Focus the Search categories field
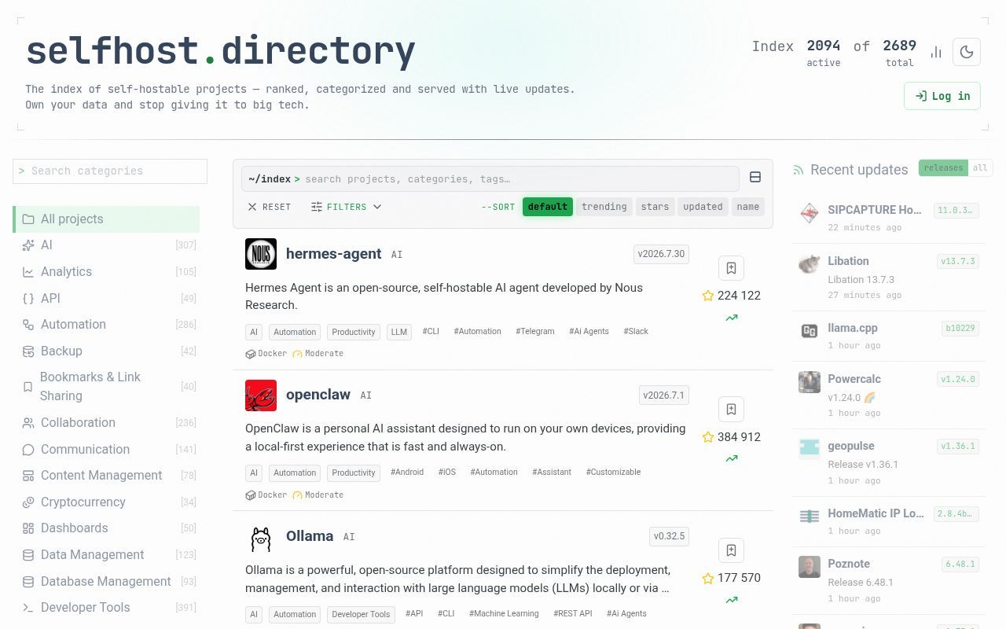Image resolution: width=1006 pixels, height=629 pixels. [110, 171]
